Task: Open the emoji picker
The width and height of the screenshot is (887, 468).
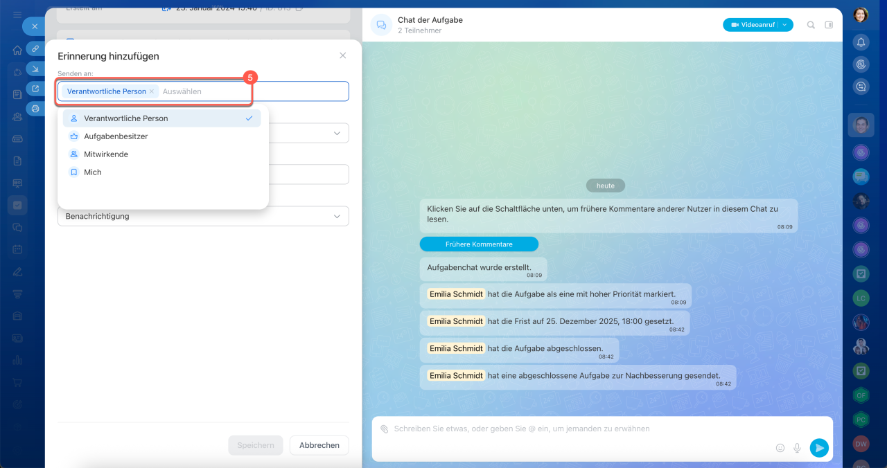Action: (x=780, y=448)
